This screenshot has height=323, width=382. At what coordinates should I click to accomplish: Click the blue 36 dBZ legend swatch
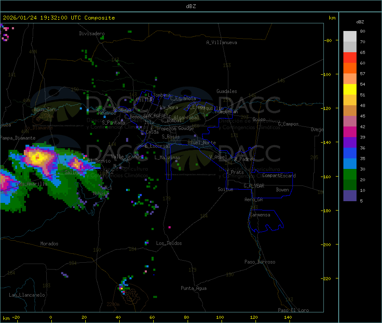[350, 153]
